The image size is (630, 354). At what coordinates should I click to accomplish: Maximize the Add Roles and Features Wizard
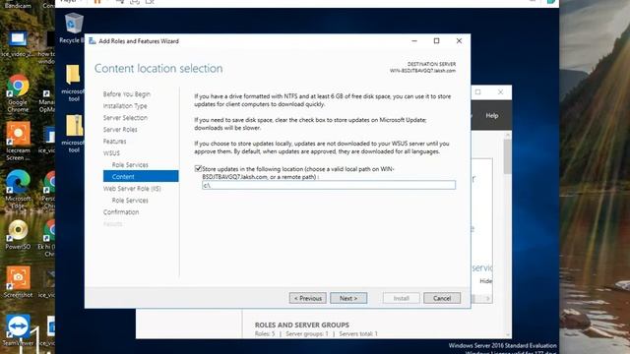(436, 41)
